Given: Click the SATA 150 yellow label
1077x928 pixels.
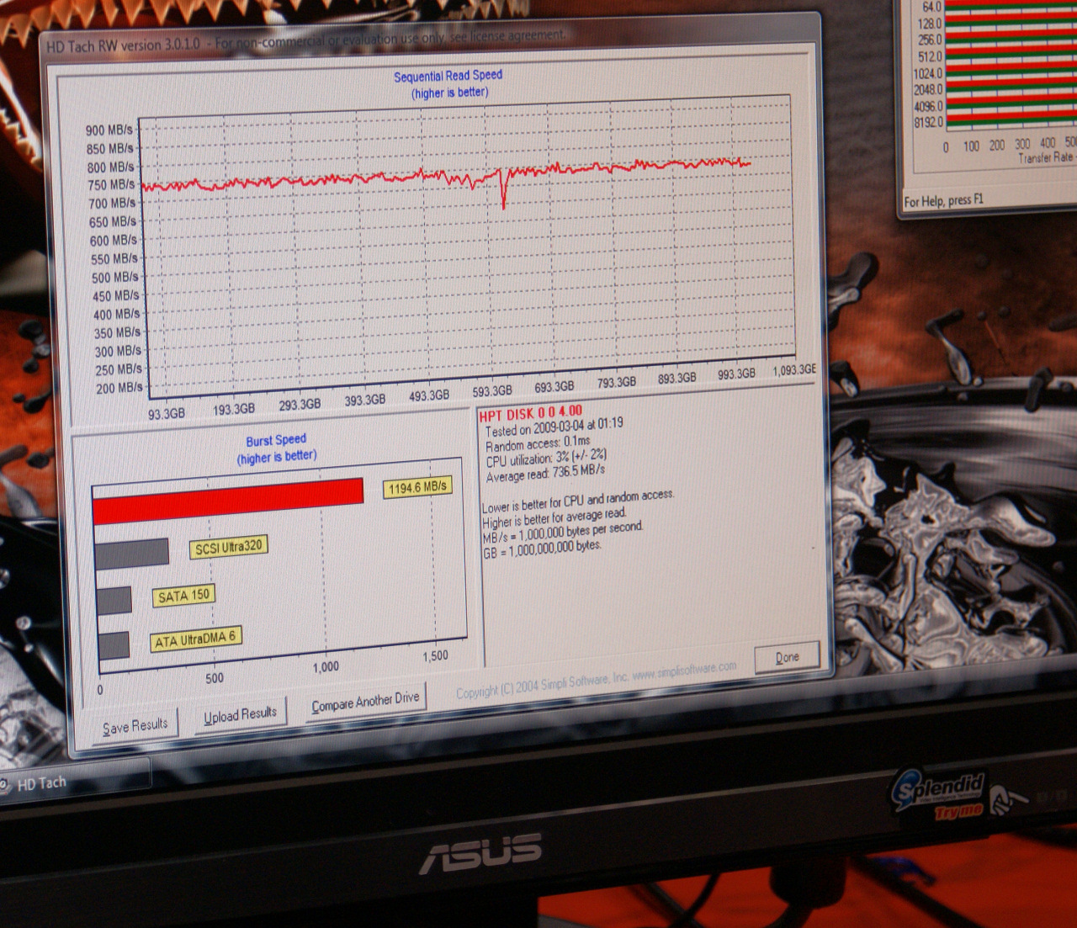Looking at the screenshot, I should [x=183, y=596].
